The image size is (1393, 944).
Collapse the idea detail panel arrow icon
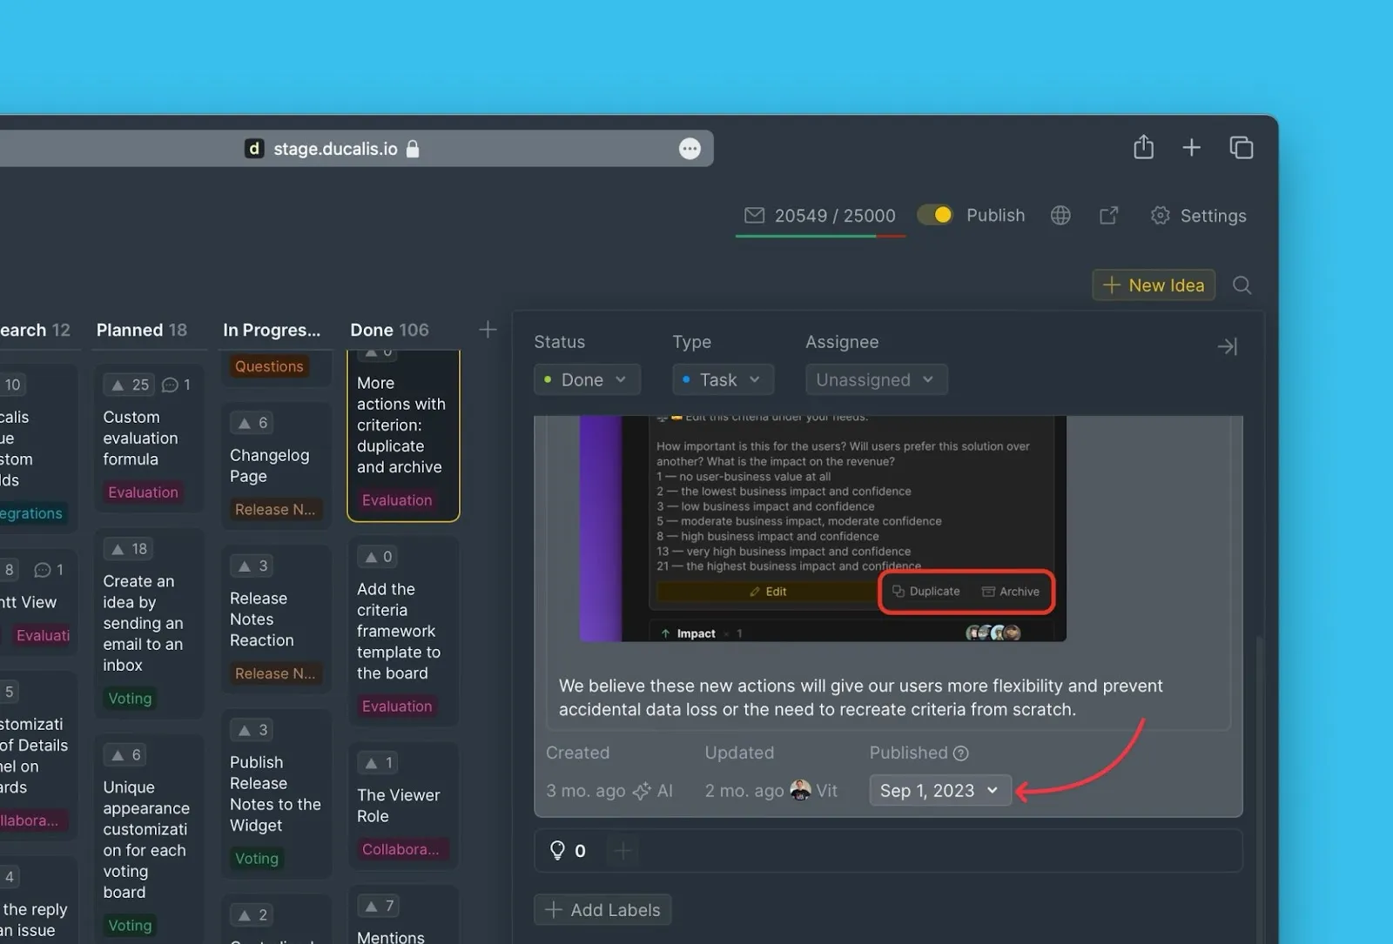(1227, 347)
